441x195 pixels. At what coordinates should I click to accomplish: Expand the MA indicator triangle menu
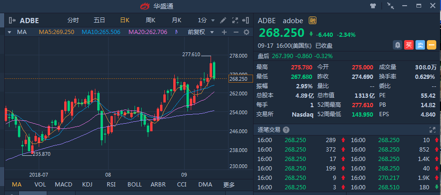pyautogui.click(x=9, y=32)
